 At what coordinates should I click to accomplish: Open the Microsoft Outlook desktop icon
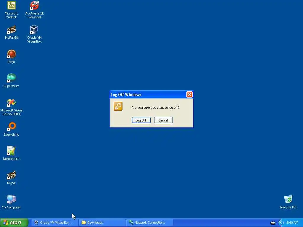(12, 10)
